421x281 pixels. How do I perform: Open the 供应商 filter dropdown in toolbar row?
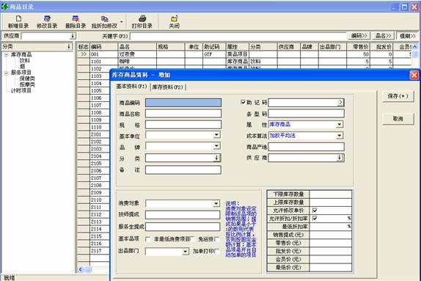pos(73,36)
